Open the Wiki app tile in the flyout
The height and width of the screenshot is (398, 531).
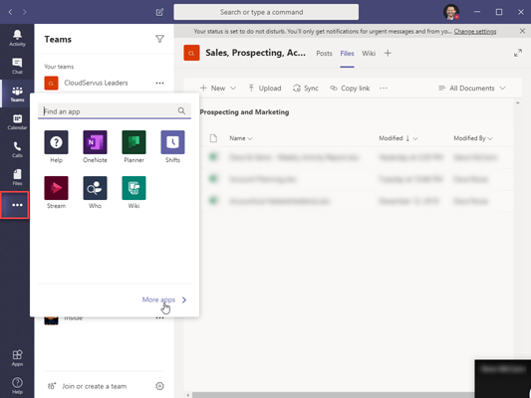(x=133, y=192)
